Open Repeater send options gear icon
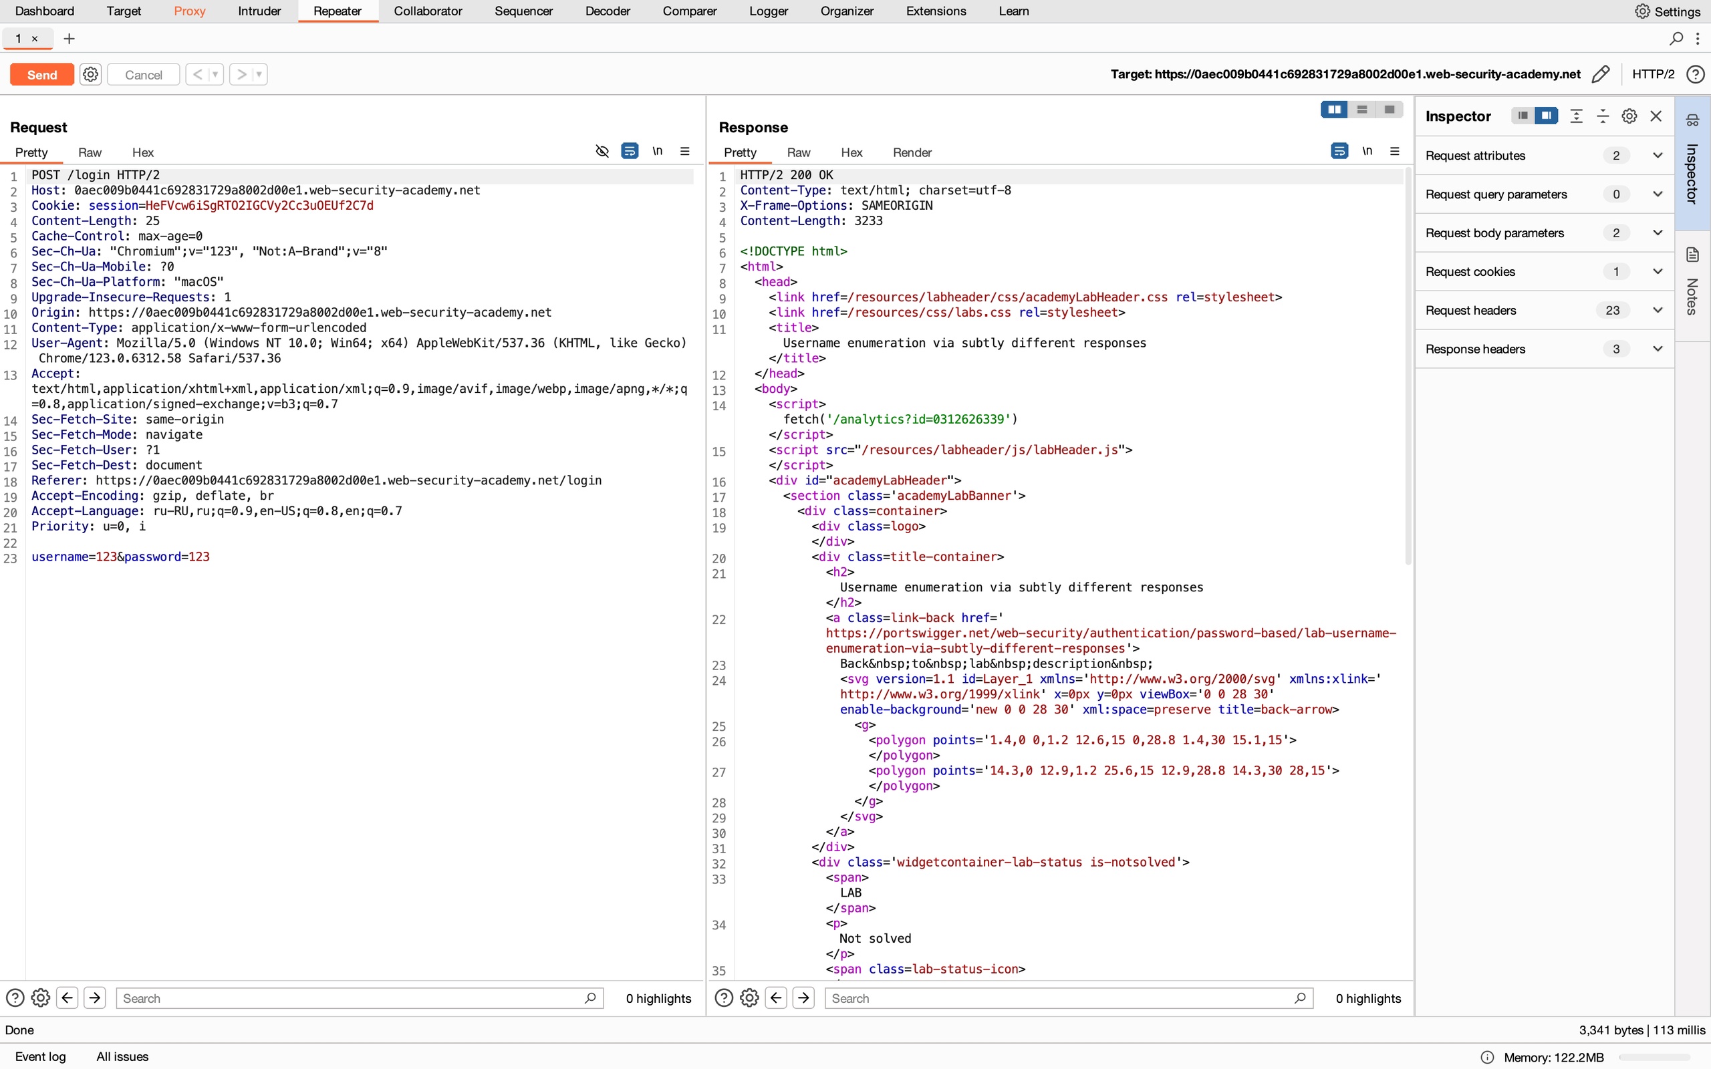The width and height of the screenshot is (1711, 1069). [90, 74]
